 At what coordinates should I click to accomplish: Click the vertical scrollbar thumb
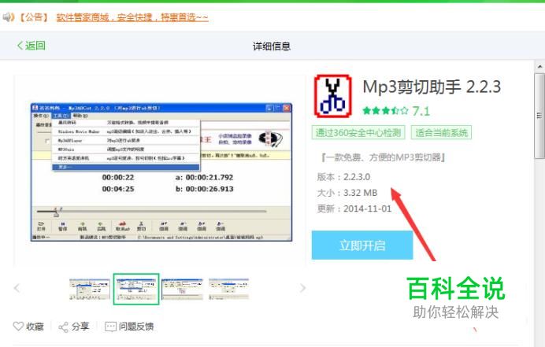pyautogui.click(x=539, y=116)
